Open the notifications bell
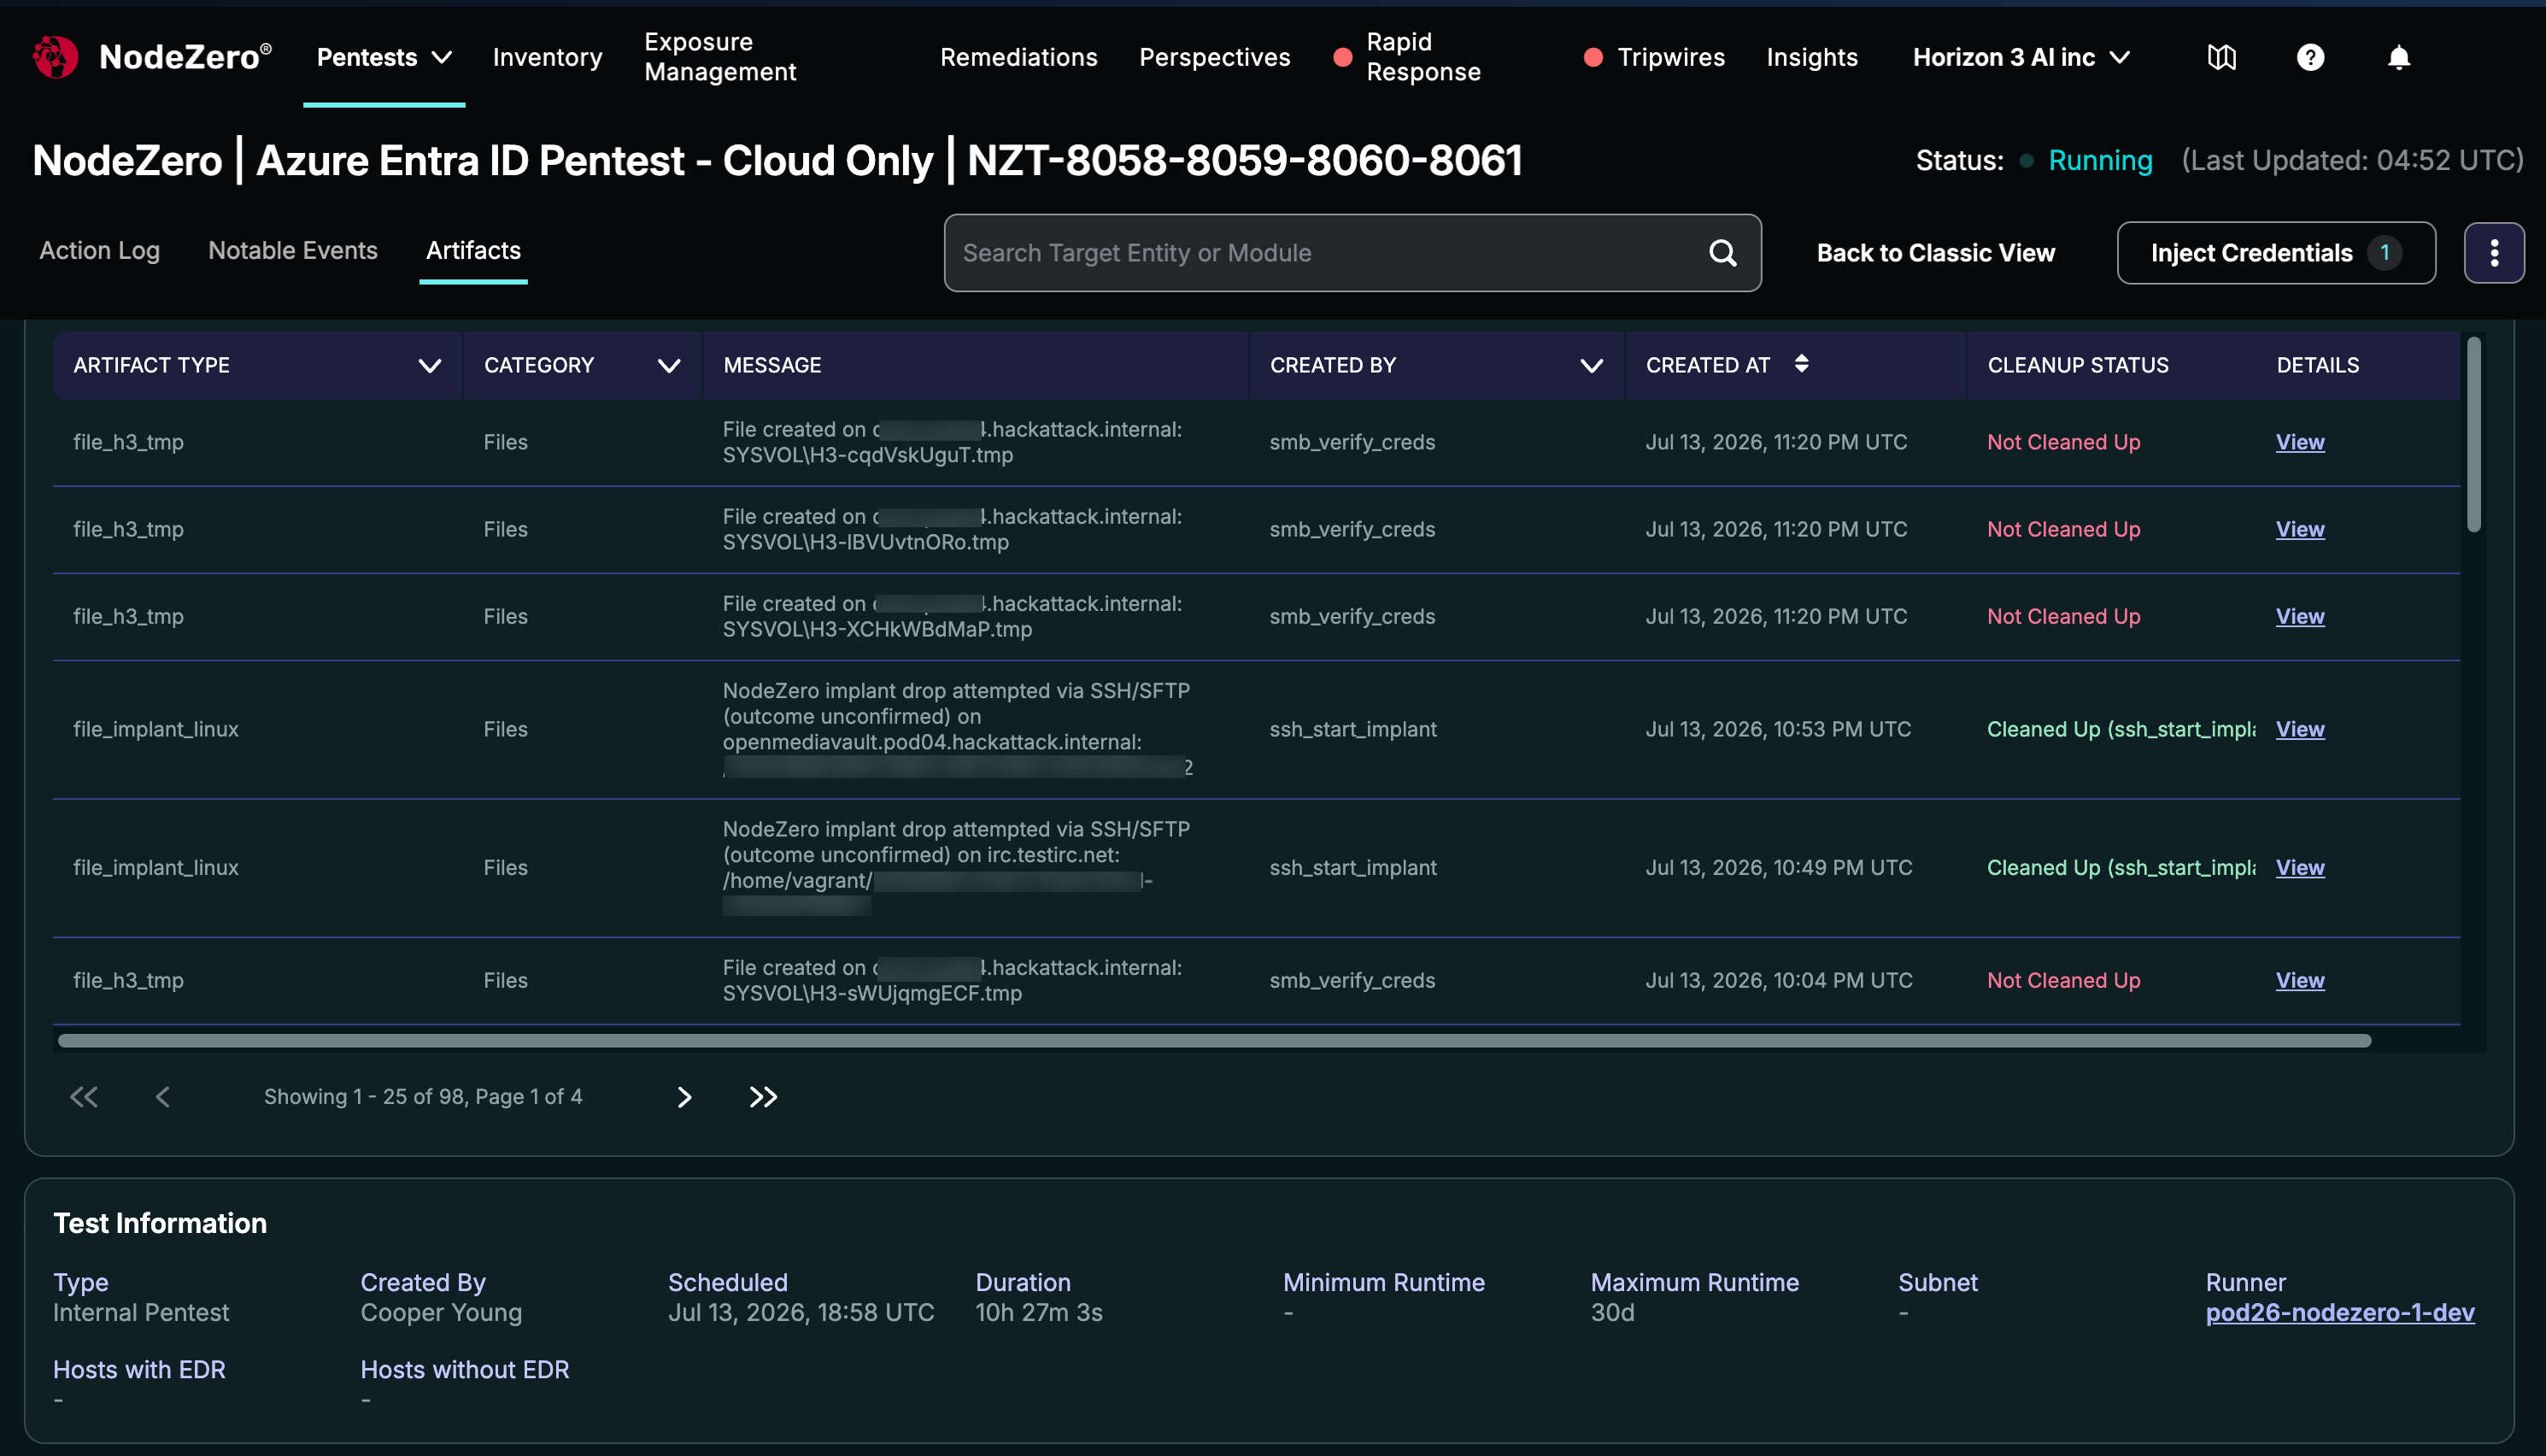The image size is (2546, 1456). click(2398, 57)
